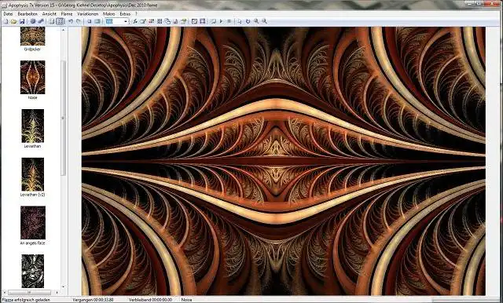Open the Variationen menu
This screenshot has width=503, height=303.
point(87,14)
